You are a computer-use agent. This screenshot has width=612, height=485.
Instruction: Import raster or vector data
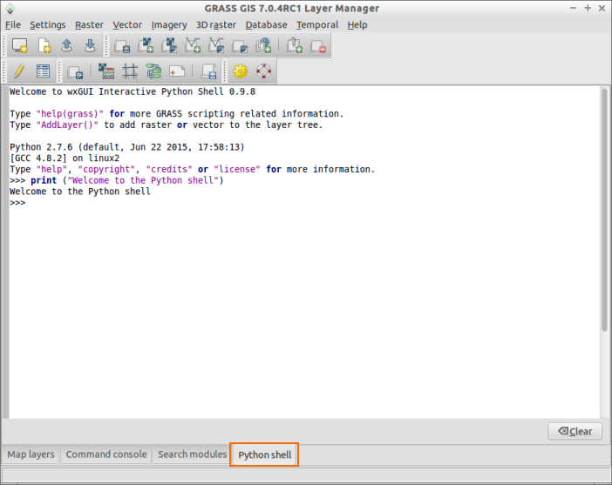pos(75,71)
